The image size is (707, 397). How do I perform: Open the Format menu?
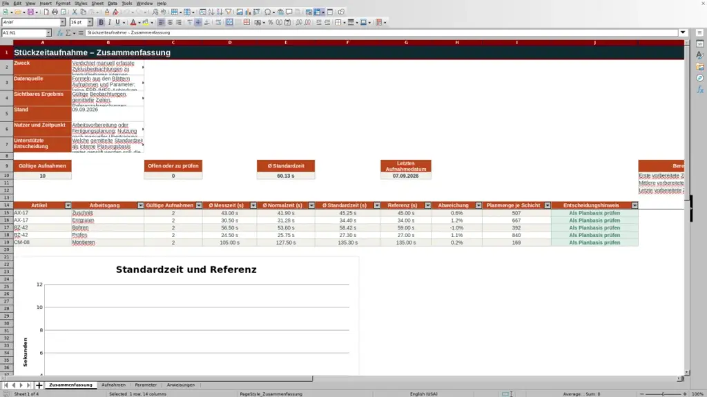(x=63, y=3)
